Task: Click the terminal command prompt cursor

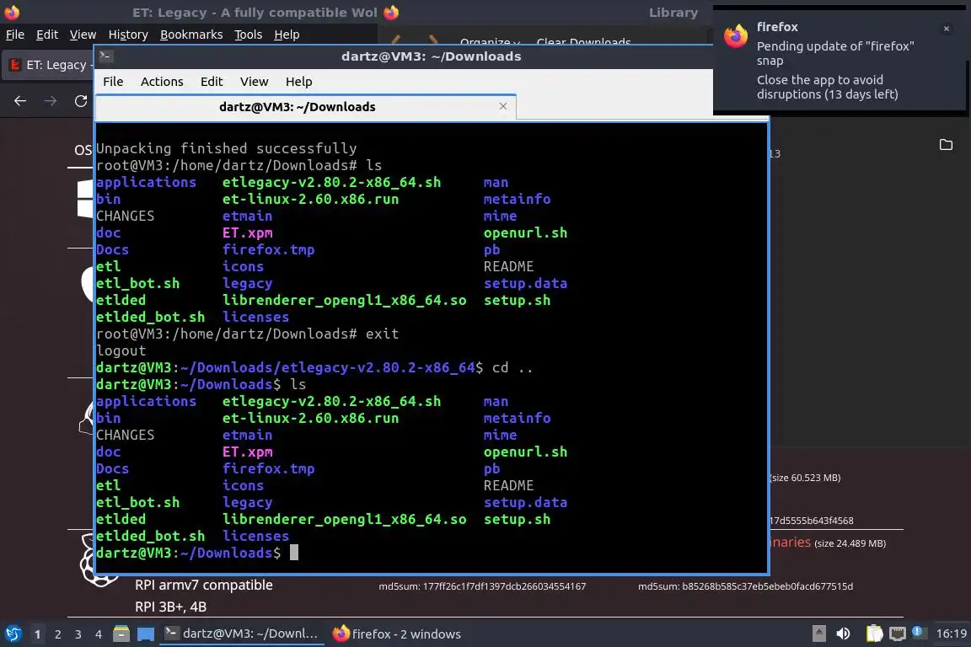Action: (x=294, y=553)
